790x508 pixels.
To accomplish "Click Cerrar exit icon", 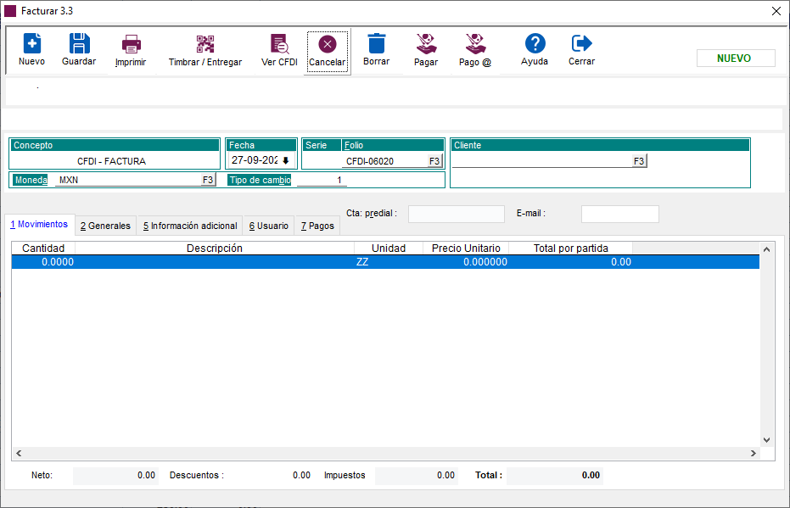I will pos(582,44).
